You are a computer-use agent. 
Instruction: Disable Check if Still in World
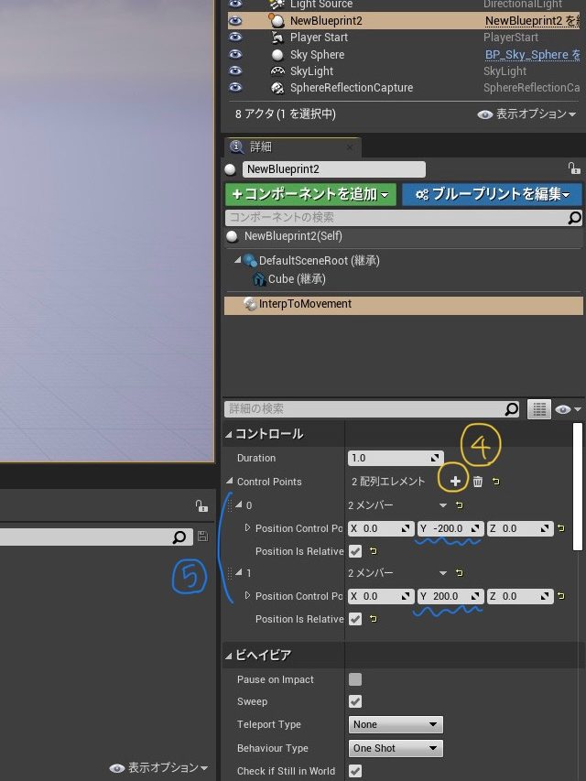[355, 771]
